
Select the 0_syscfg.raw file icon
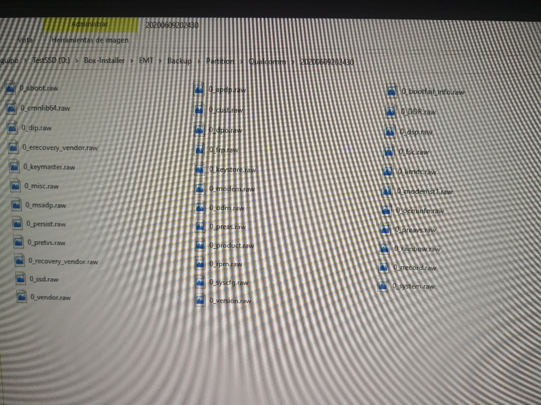pos(200,282)
